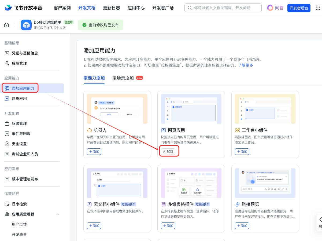Open the 开发文档 menu
This screenshot has height=241, width=322.
87,8
